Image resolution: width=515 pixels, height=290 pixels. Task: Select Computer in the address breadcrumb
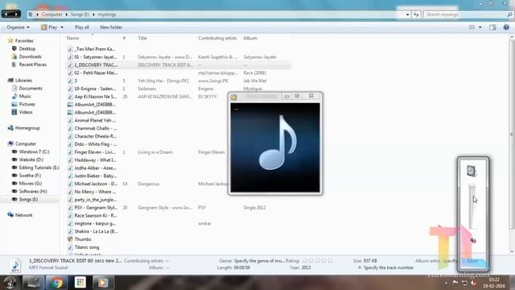(x=51, y=14)
